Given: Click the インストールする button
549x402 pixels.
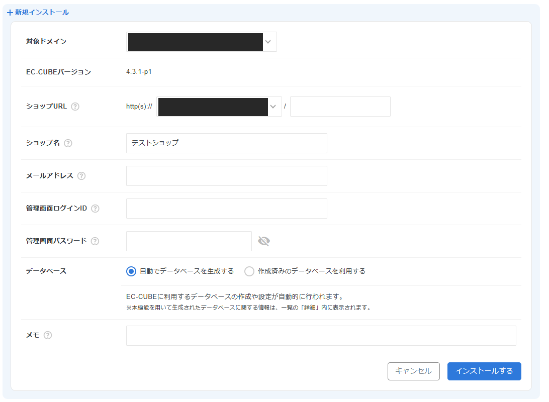Looking at the screenshot, I should coord(484,371).
